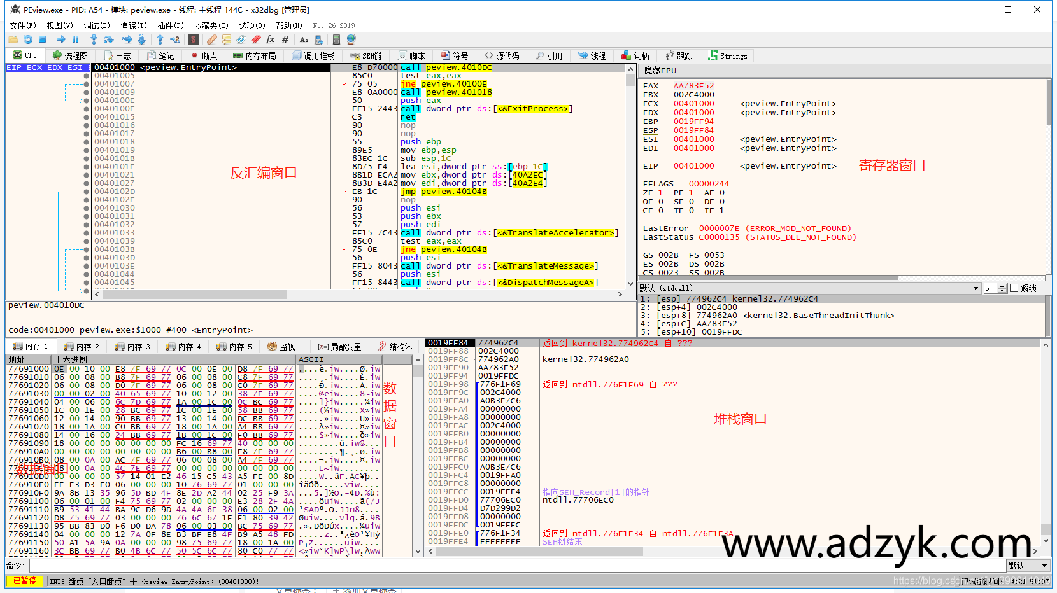Click the Restart debugging icon

(29, 39)
